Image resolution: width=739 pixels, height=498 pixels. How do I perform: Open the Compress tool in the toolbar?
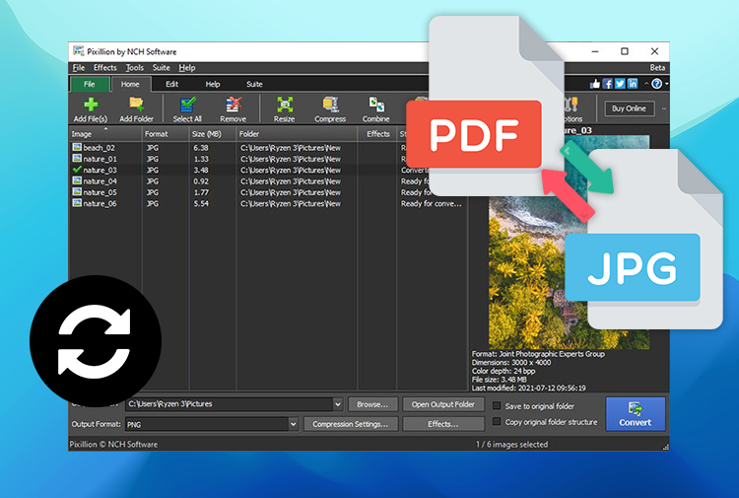point(330,109)
